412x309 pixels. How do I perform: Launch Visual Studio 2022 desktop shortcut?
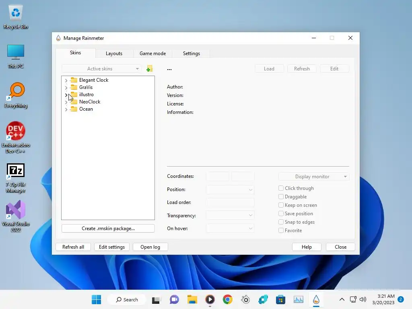pos(16,216)
